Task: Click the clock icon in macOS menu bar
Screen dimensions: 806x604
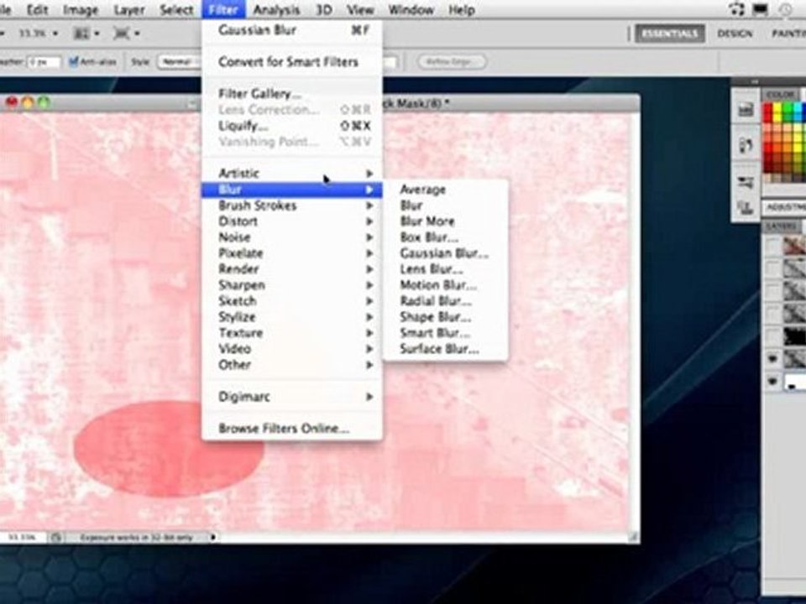Action: pyautogui.click(x=786, y=9)
